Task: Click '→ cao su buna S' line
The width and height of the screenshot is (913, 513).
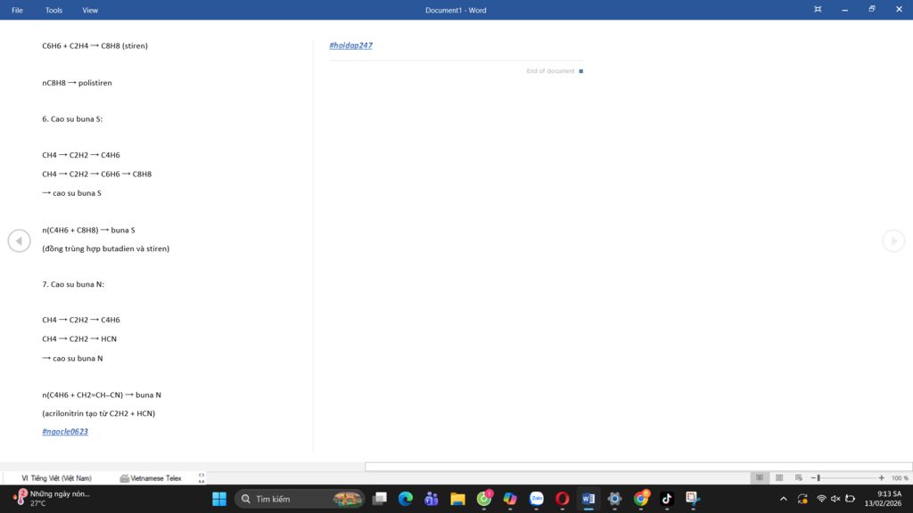Action: pyautogui.click(x=71, y=193)
